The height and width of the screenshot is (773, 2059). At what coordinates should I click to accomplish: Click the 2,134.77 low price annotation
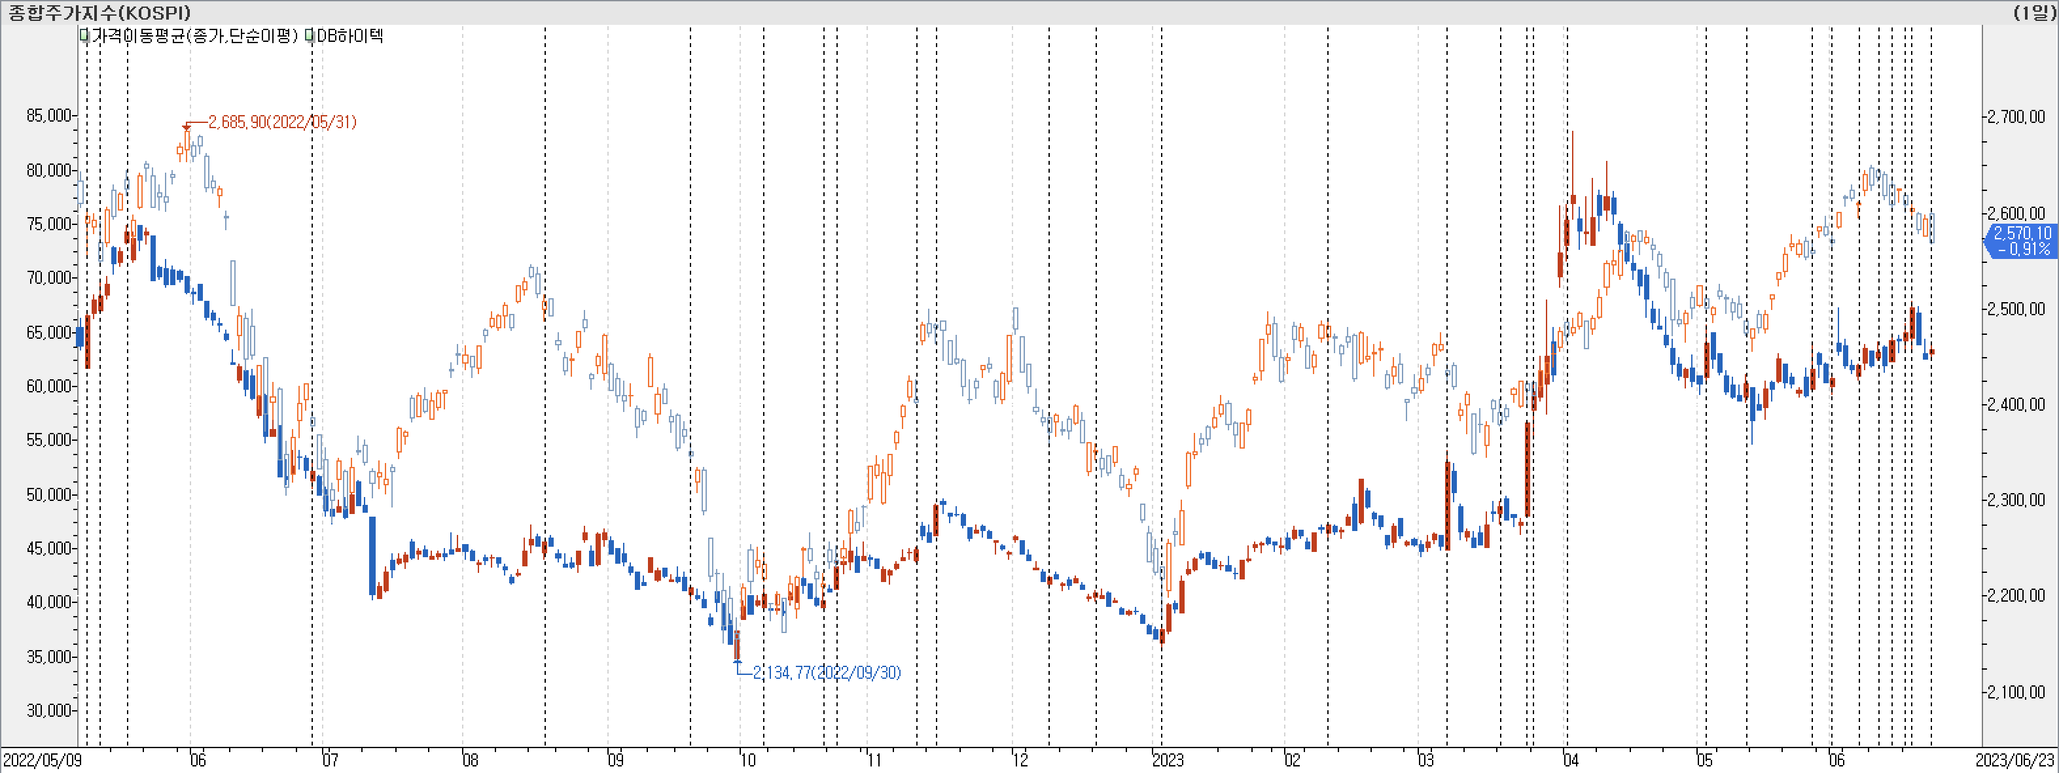pos(827,672)
